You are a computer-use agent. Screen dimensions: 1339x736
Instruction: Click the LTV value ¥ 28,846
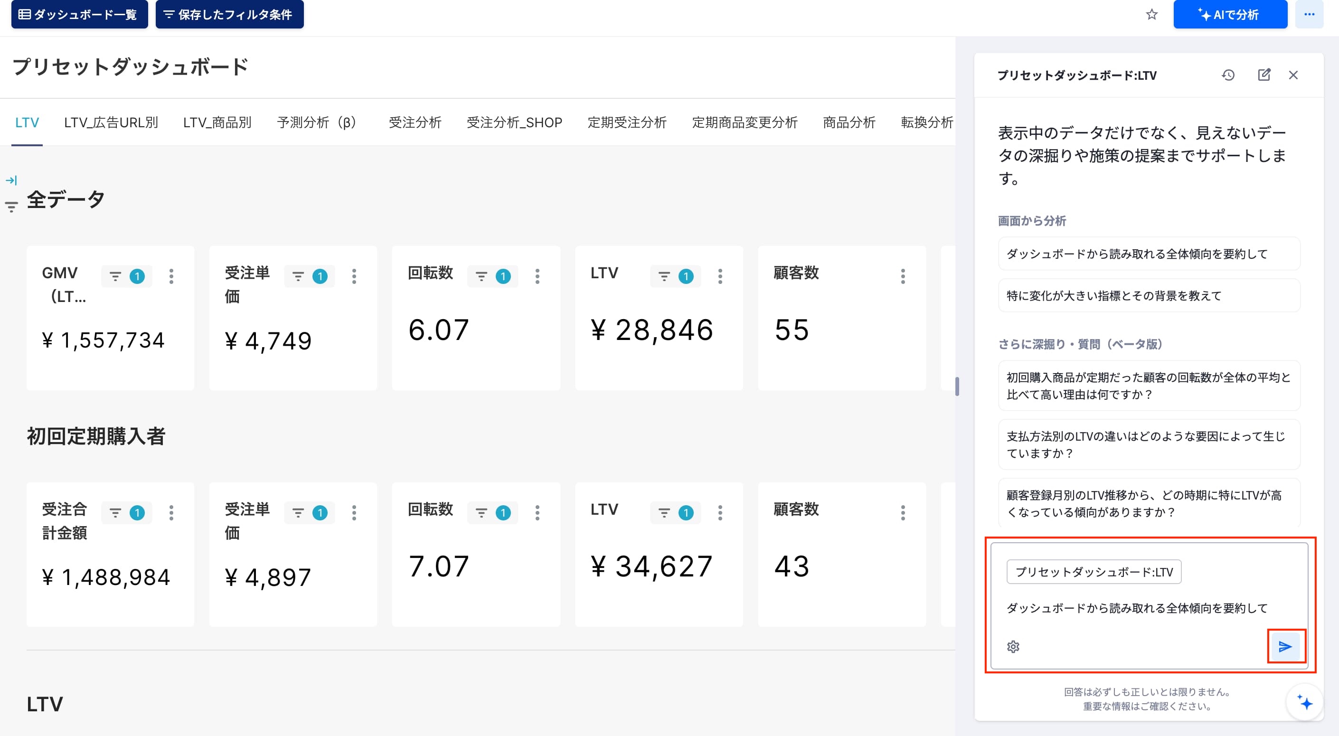652,330
